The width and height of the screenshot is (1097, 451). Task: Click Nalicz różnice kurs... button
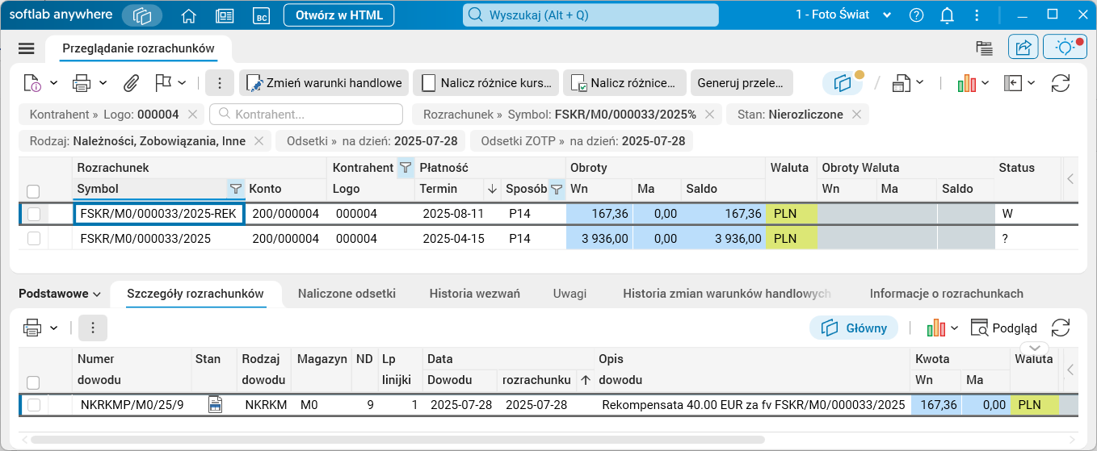click(x=486, y=82)
